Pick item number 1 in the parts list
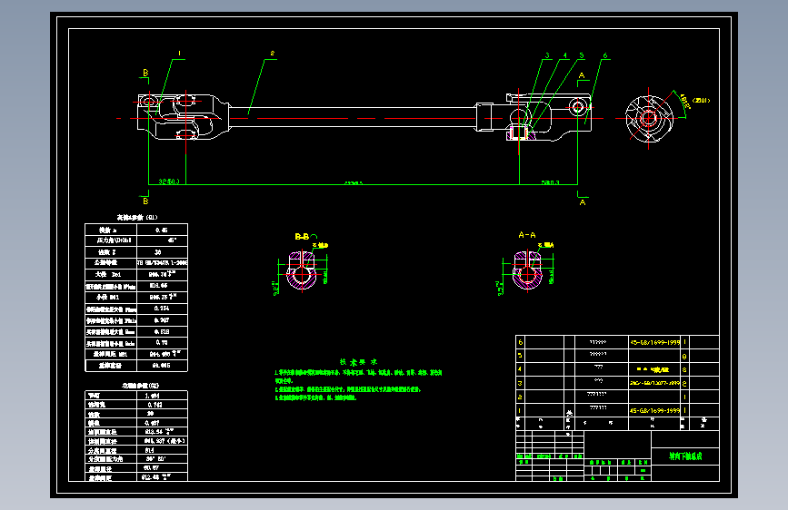The image size is (788, 510). [x=520, y=410]
